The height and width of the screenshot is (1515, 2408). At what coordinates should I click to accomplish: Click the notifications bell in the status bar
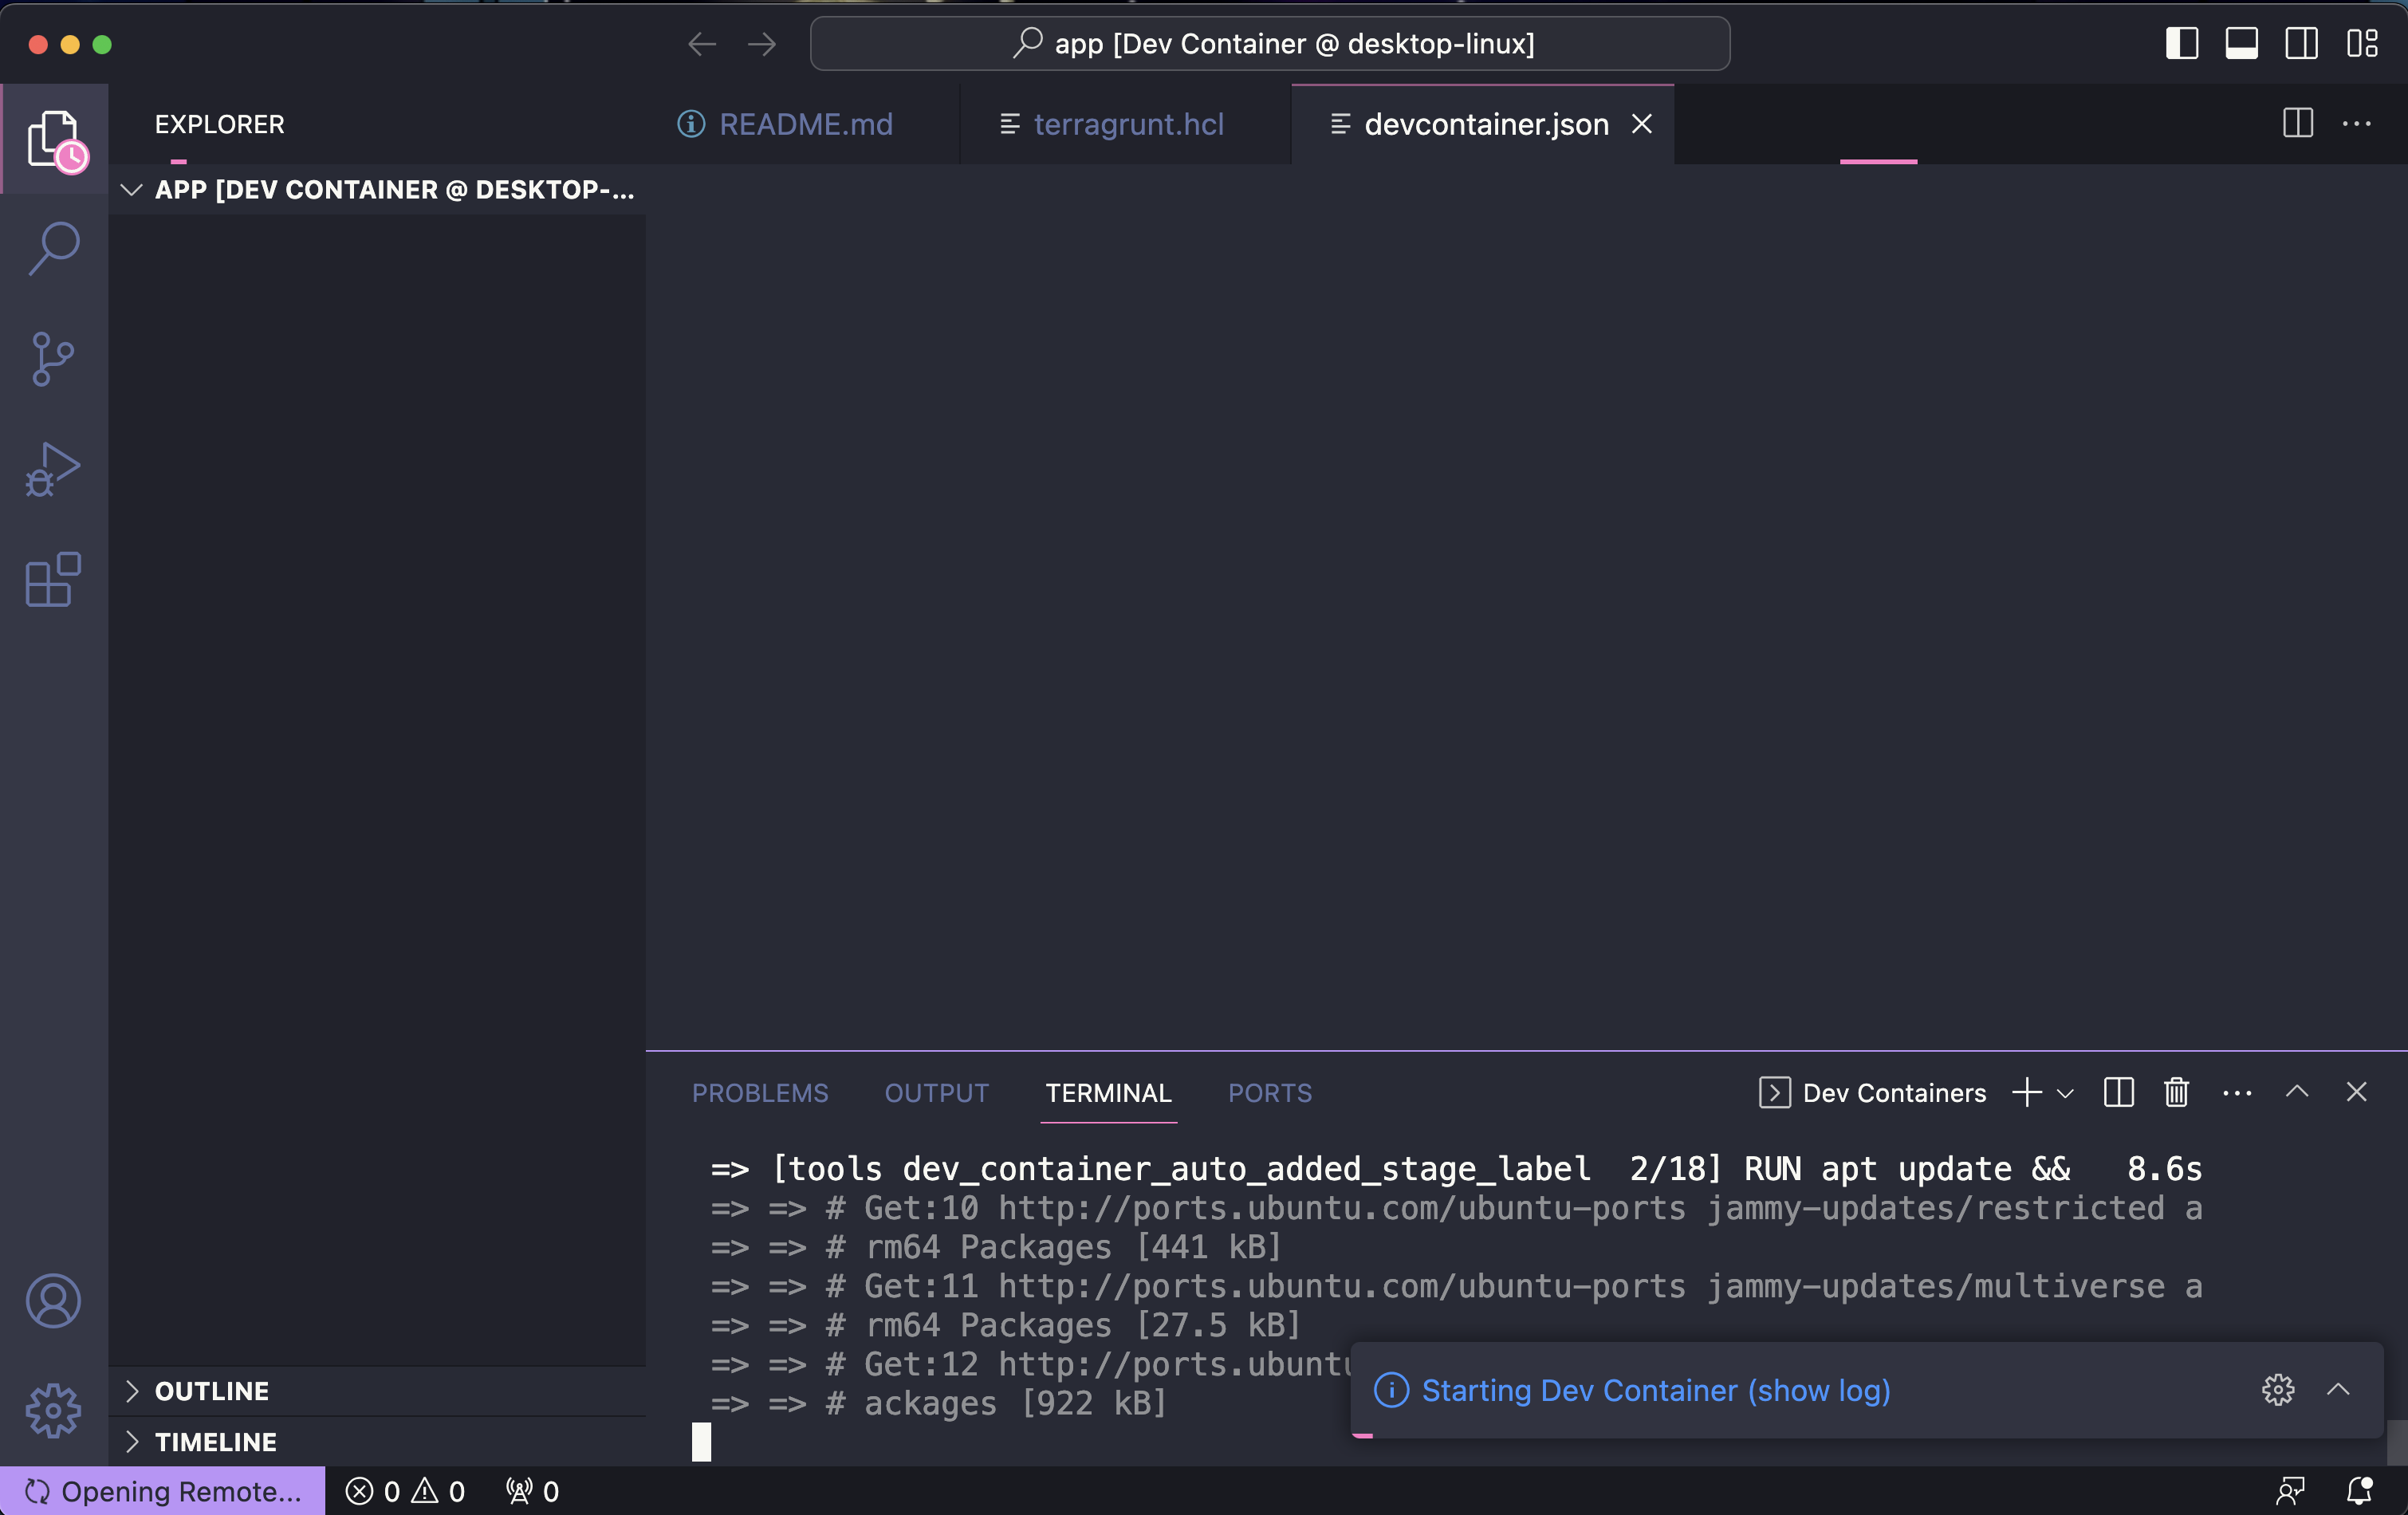2359,1491
